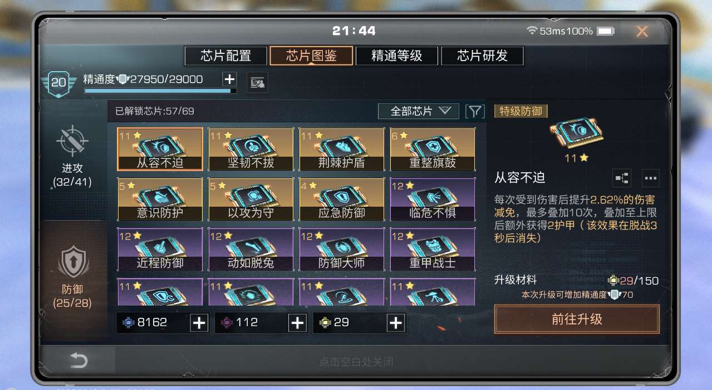Open the mastery info card icon

click(x=257, y=83)
